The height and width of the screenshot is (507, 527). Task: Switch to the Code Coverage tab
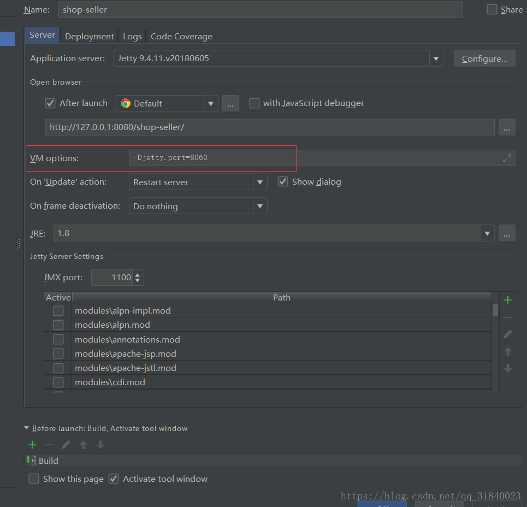pos(181,36)
